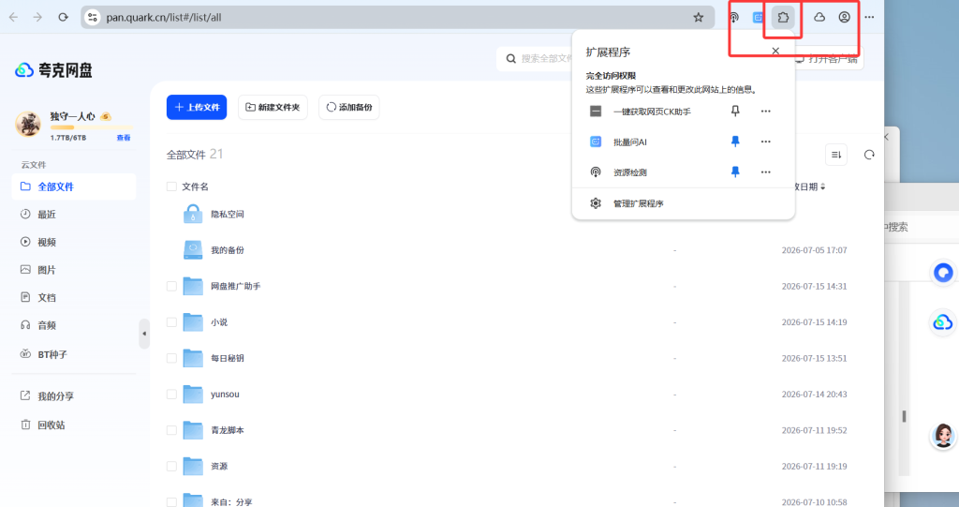The width and height of the screenshot is (959, 507).
Task: Check the 青龙脚本 folder checkbox
Action: [172, 430]
